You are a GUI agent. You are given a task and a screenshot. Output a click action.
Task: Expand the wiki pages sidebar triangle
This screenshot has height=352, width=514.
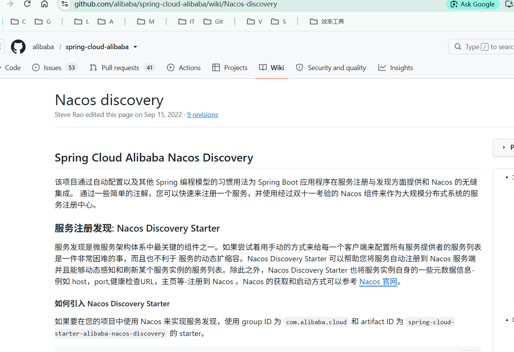(504, 147)
